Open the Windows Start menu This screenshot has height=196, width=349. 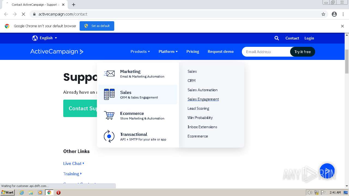click(7, 192)
